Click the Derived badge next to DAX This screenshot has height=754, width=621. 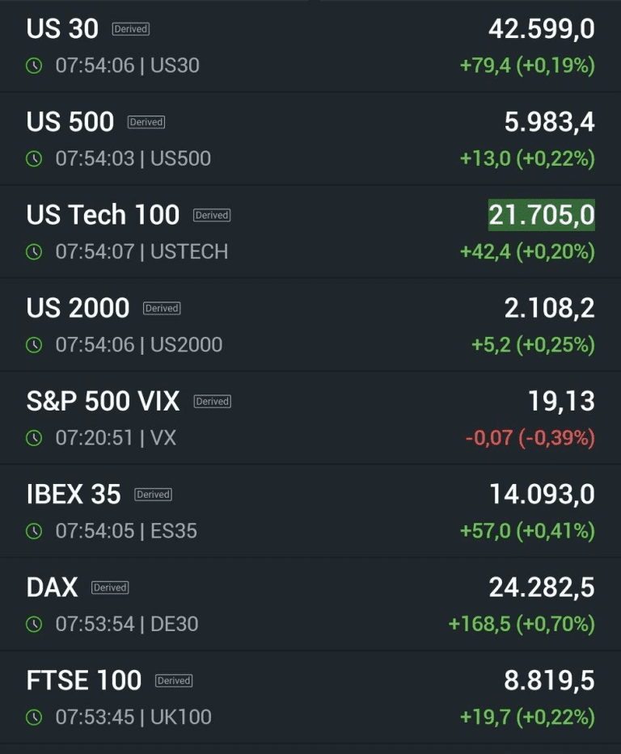click(x=110, y=588)
